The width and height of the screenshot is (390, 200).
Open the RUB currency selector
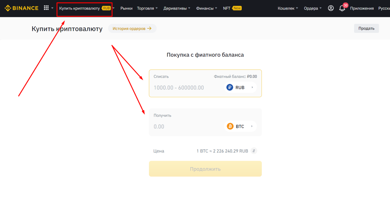[240, 87]
